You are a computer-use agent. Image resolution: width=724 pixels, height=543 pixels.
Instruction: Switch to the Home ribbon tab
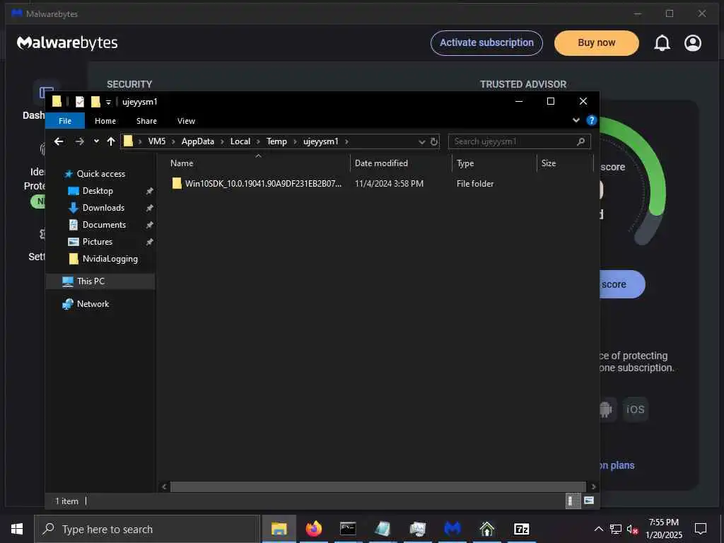pyautogui.click(x=105, y=120)
